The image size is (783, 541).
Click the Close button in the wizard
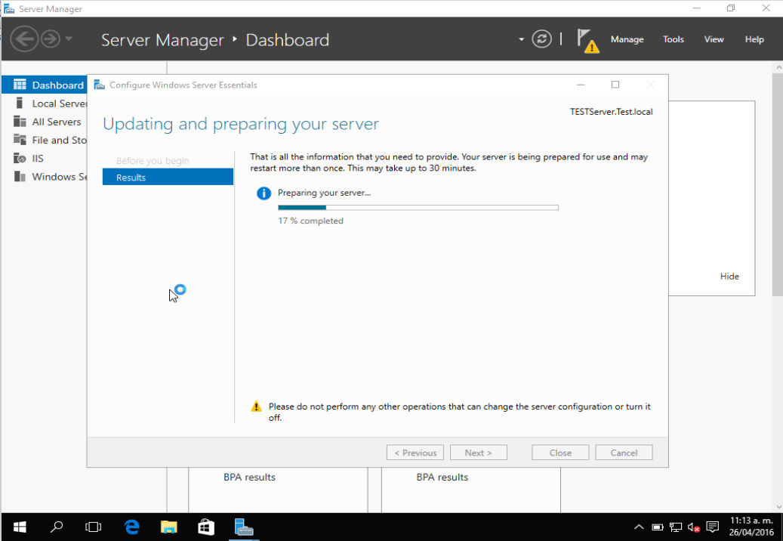coord(560,452)
